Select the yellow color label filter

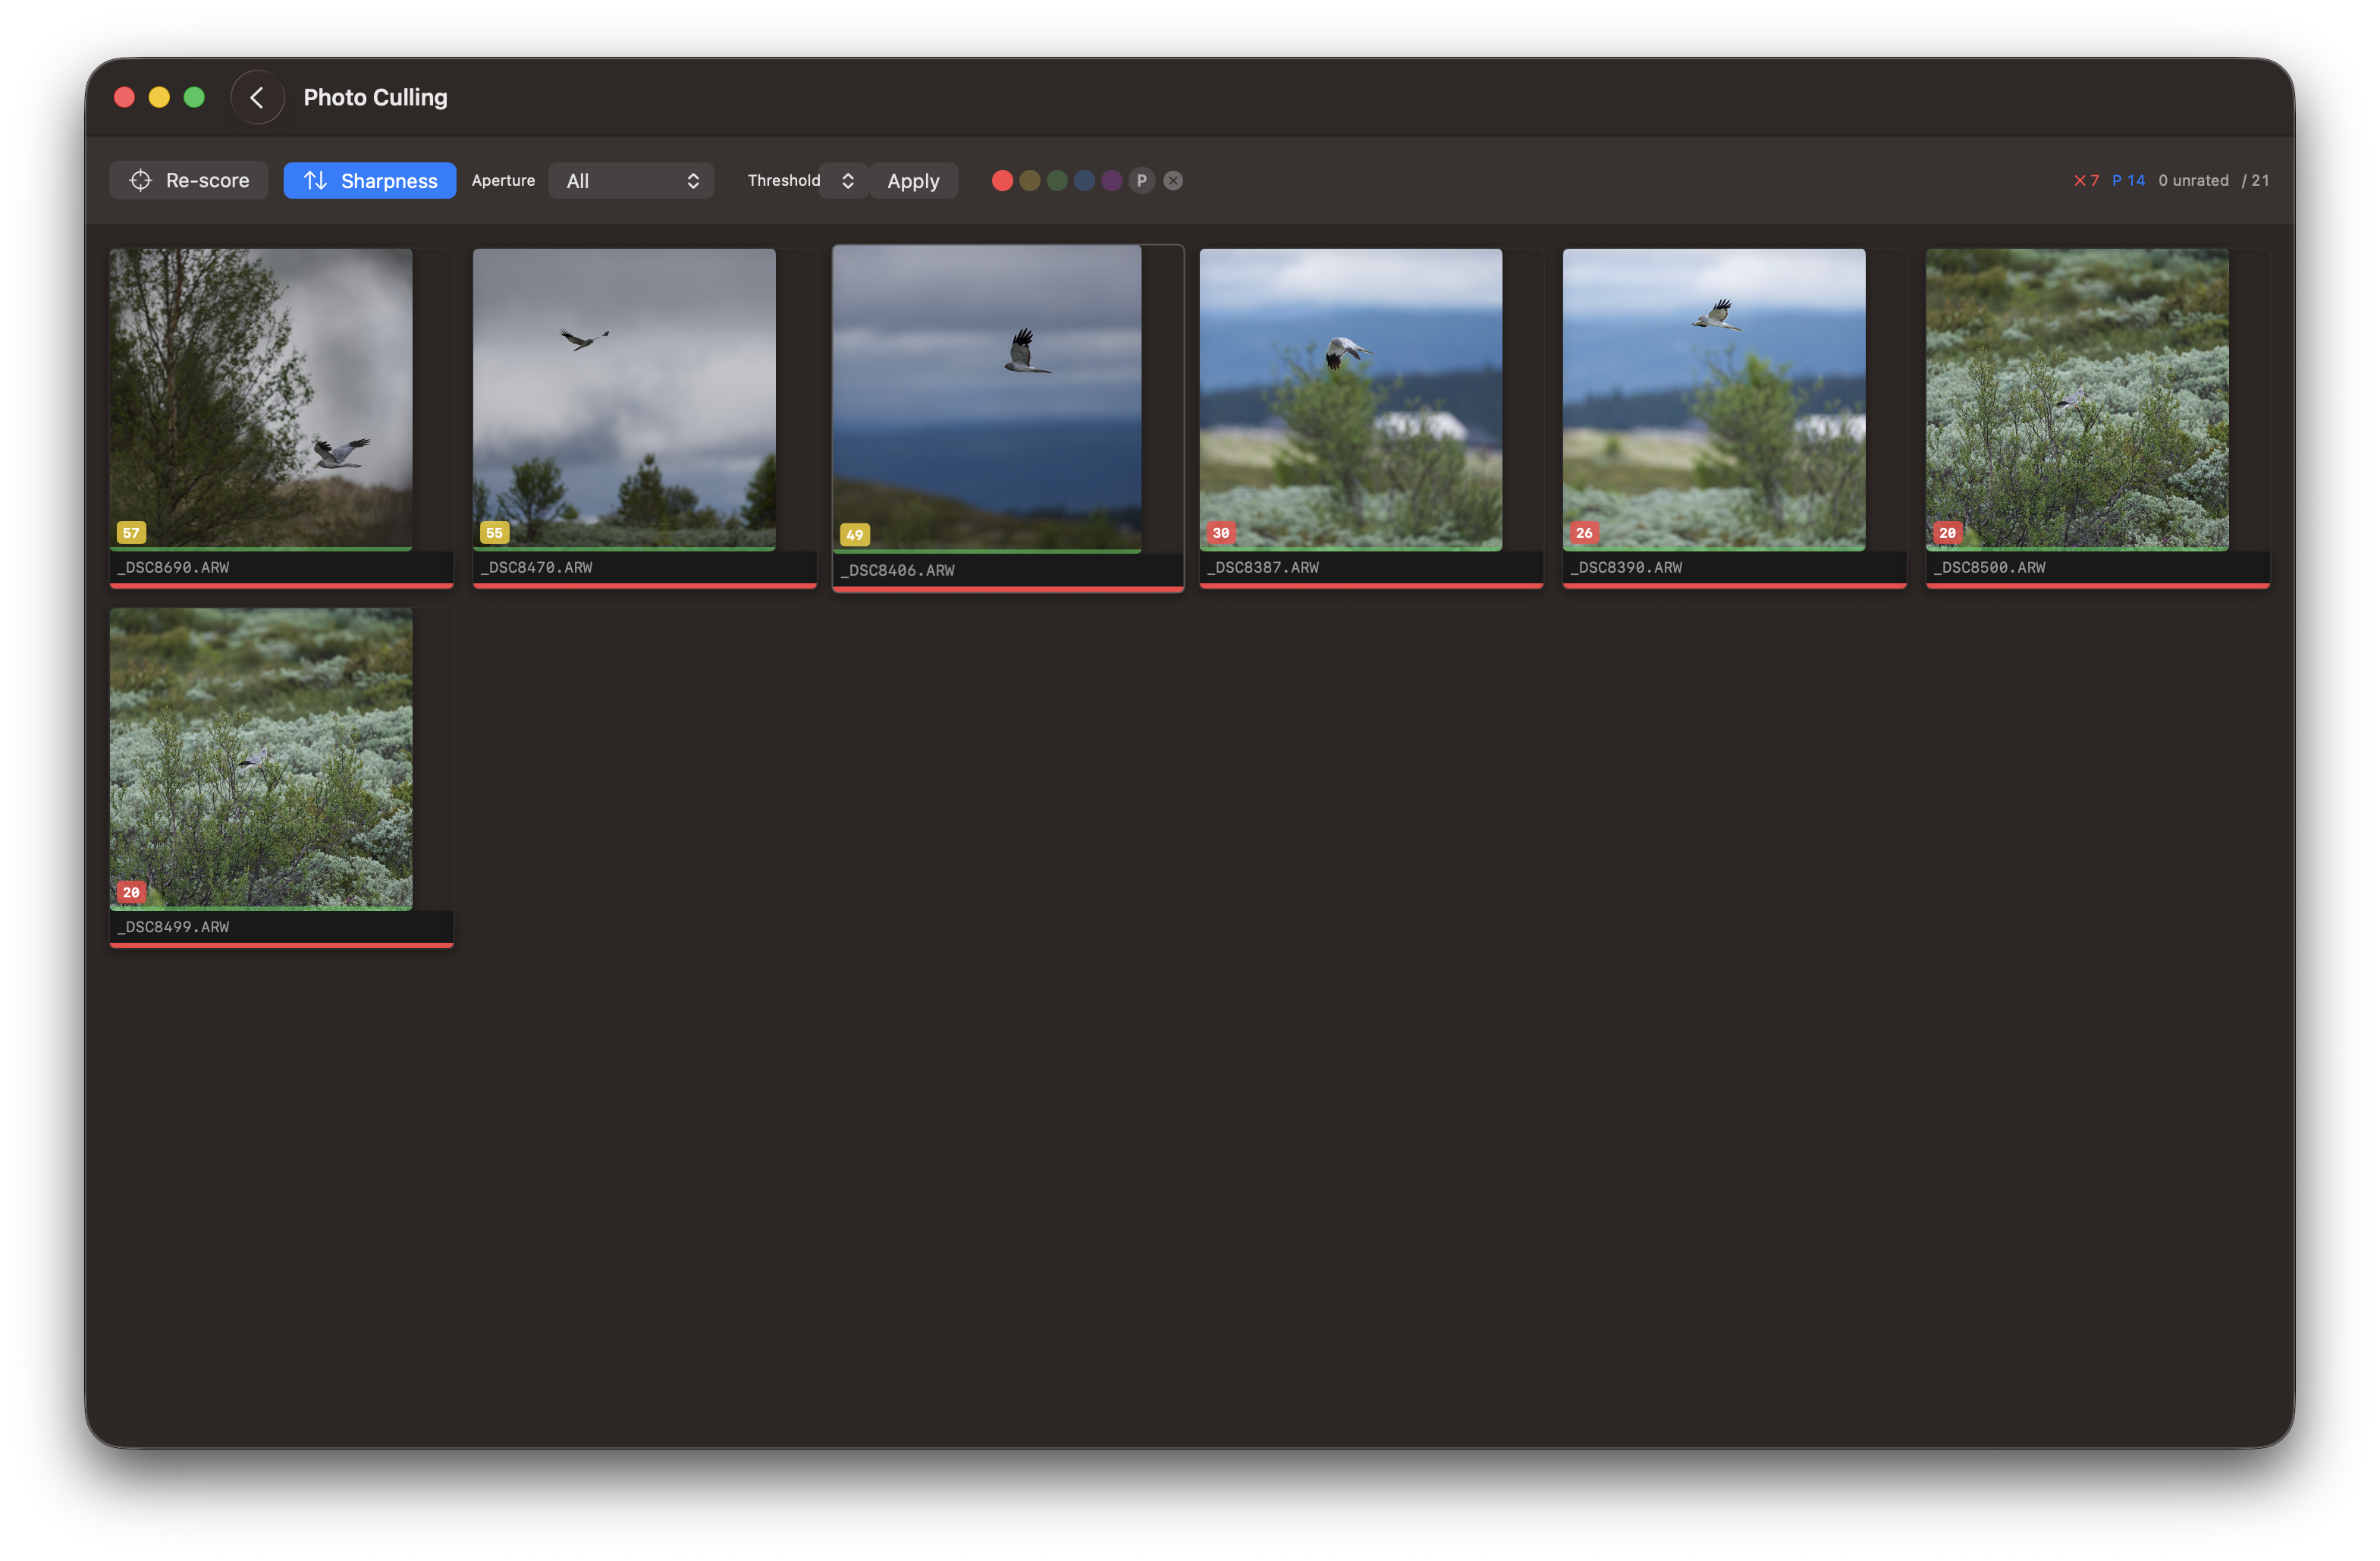coord(1029,180)
